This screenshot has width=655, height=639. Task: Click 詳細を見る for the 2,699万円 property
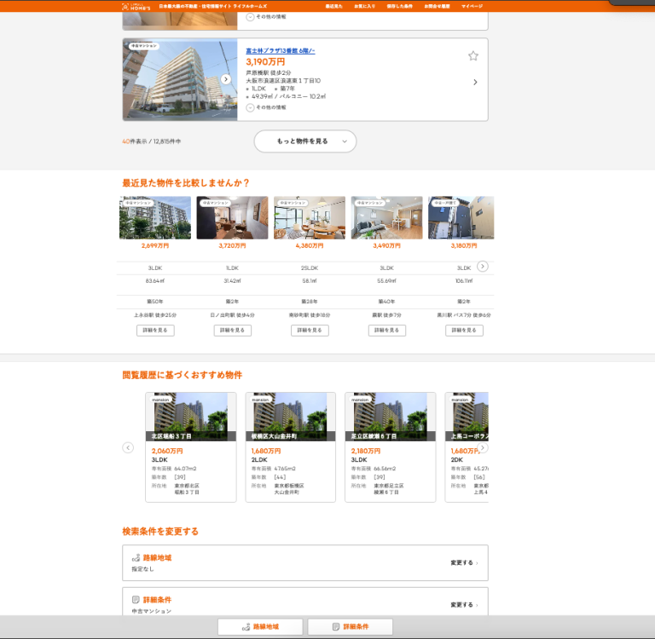155,330
